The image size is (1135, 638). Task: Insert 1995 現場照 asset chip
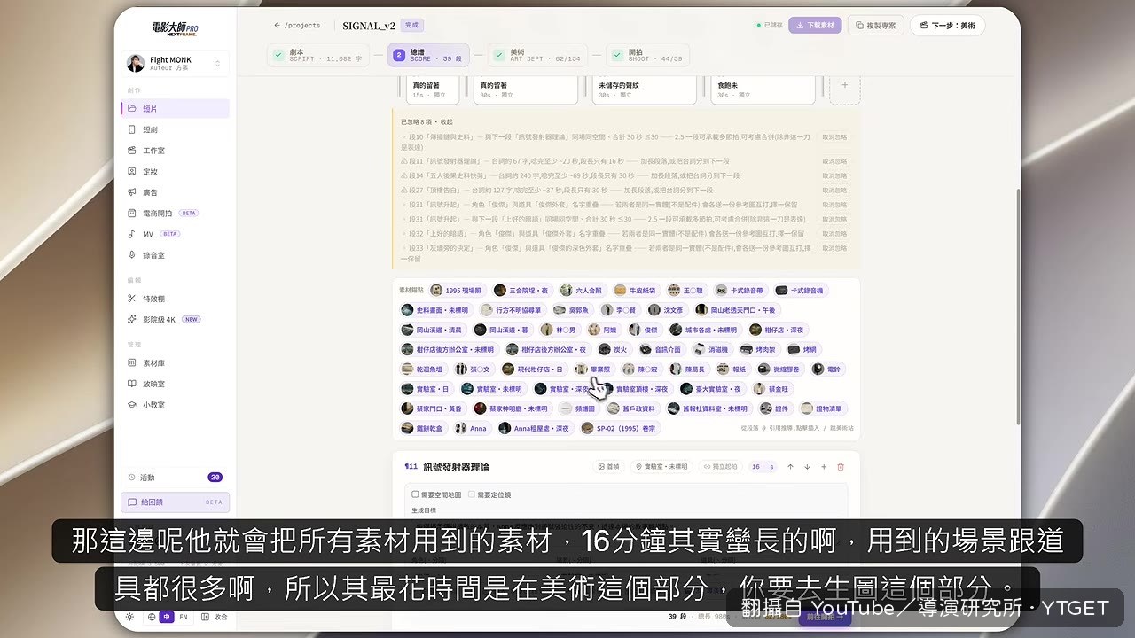tap(458, 290)
